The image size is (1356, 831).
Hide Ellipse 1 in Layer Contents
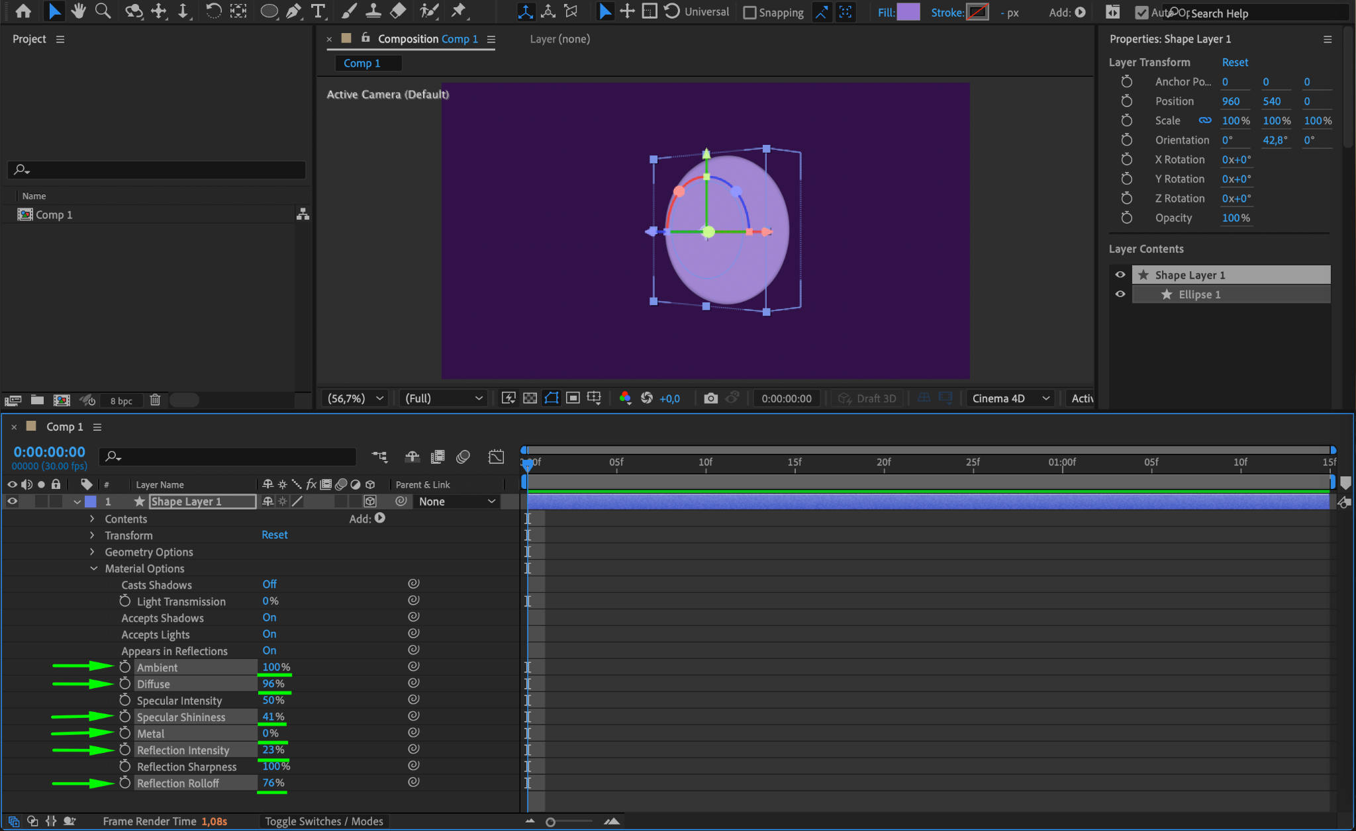coord(1120,294)
